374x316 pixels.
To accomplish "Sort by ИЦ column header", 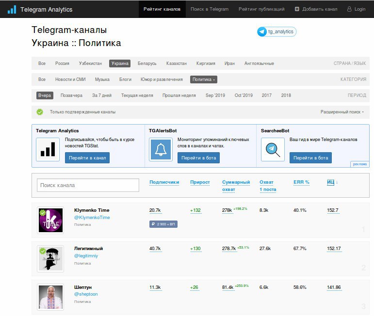I will tap(330, 182).
